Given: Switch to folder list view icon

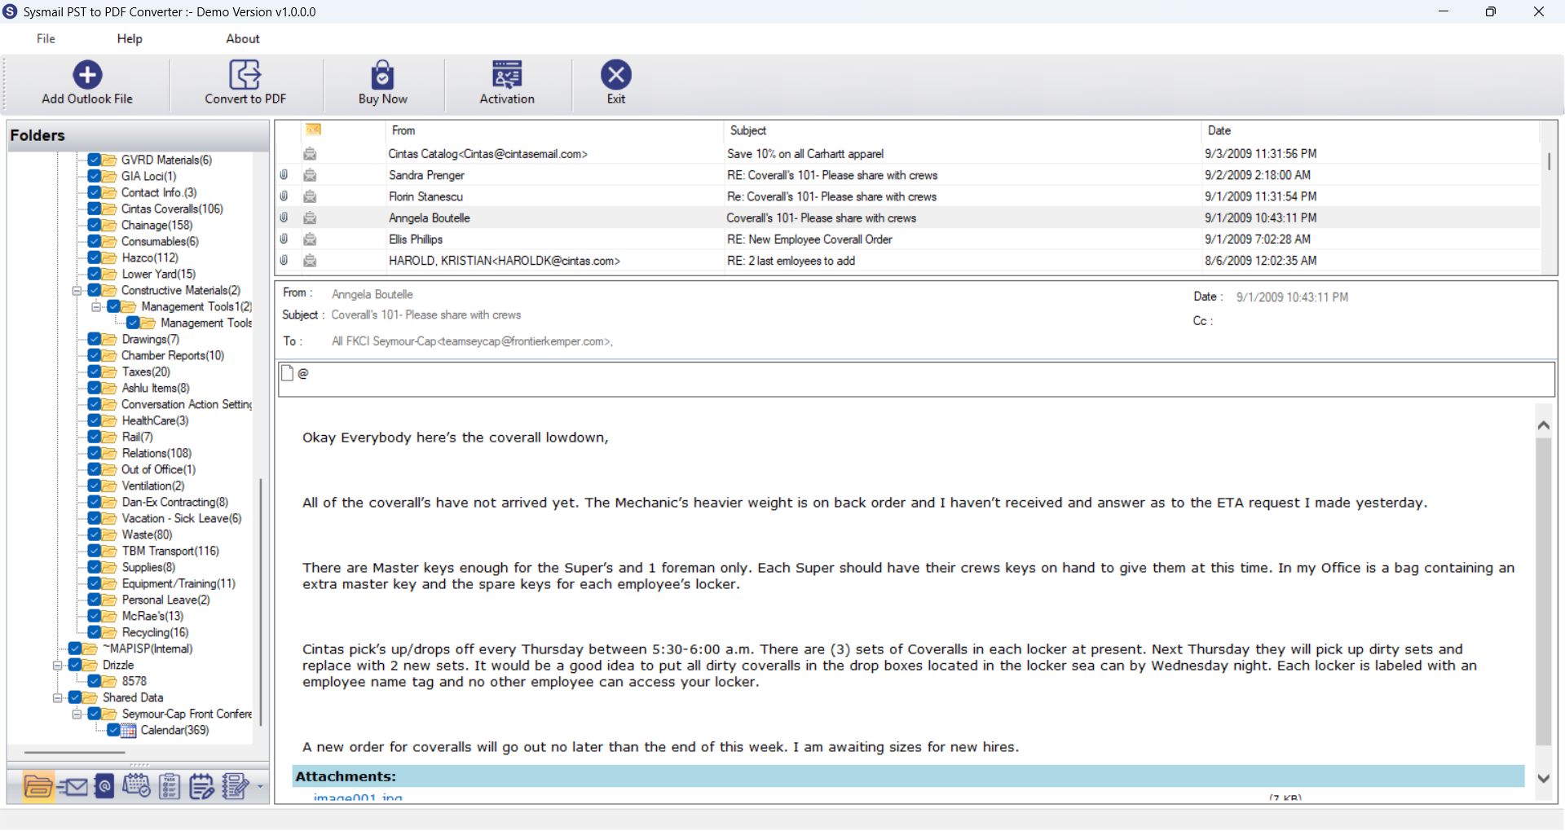Looking at the screenshot, I should coord(38,786).
